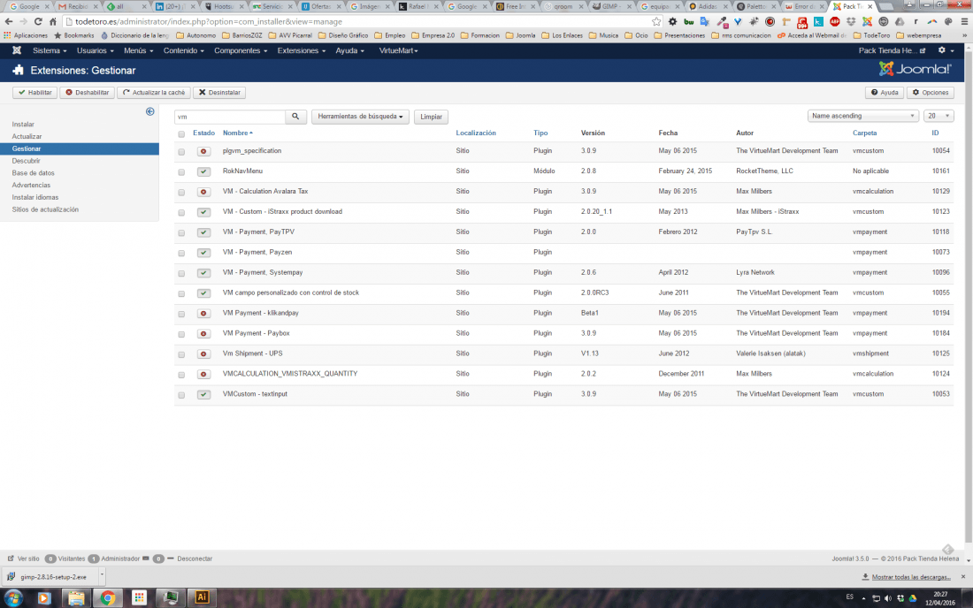Click the Deshabilitar button
This screenshot has width=973, height=608.
[x=87, y=92]
